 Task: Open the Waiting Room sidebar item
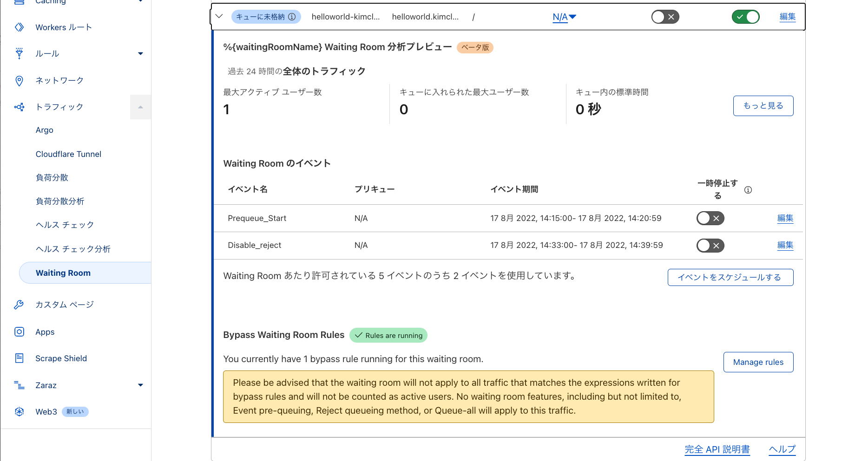point(63,273)
